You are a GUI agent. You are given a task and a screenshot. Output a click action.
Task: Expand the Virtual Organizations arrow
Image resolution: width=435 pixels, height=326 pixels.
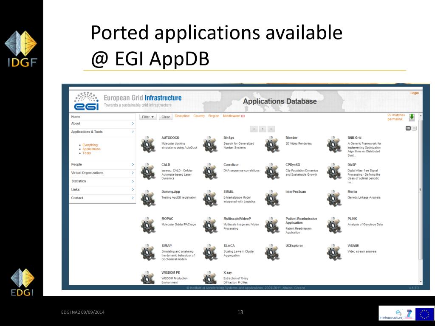(133, 173)
